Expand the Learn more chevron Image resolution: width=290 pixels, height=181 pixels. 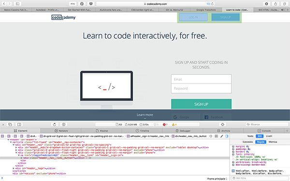pos(145,118)
